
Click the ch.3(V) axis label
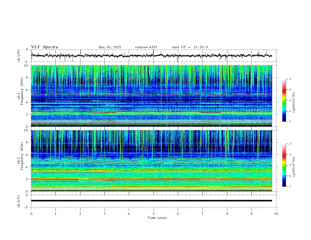(19, 201)
